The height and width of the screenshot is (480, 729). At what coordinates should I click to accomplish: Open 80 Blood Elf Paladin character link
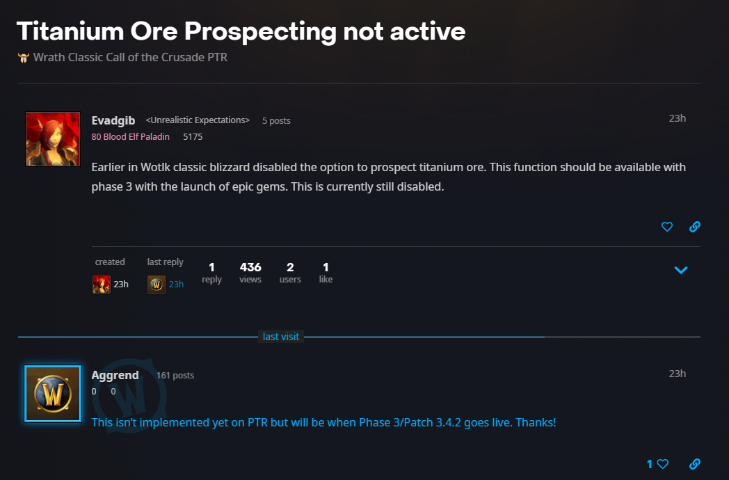point(130,137)
